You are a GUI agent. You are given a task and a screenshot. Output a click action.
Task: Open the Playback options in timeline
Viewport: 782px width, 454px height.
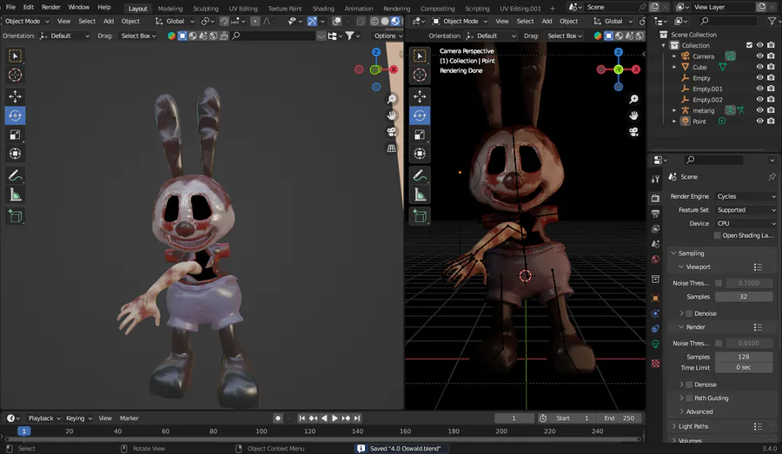(x=40, y=418)
